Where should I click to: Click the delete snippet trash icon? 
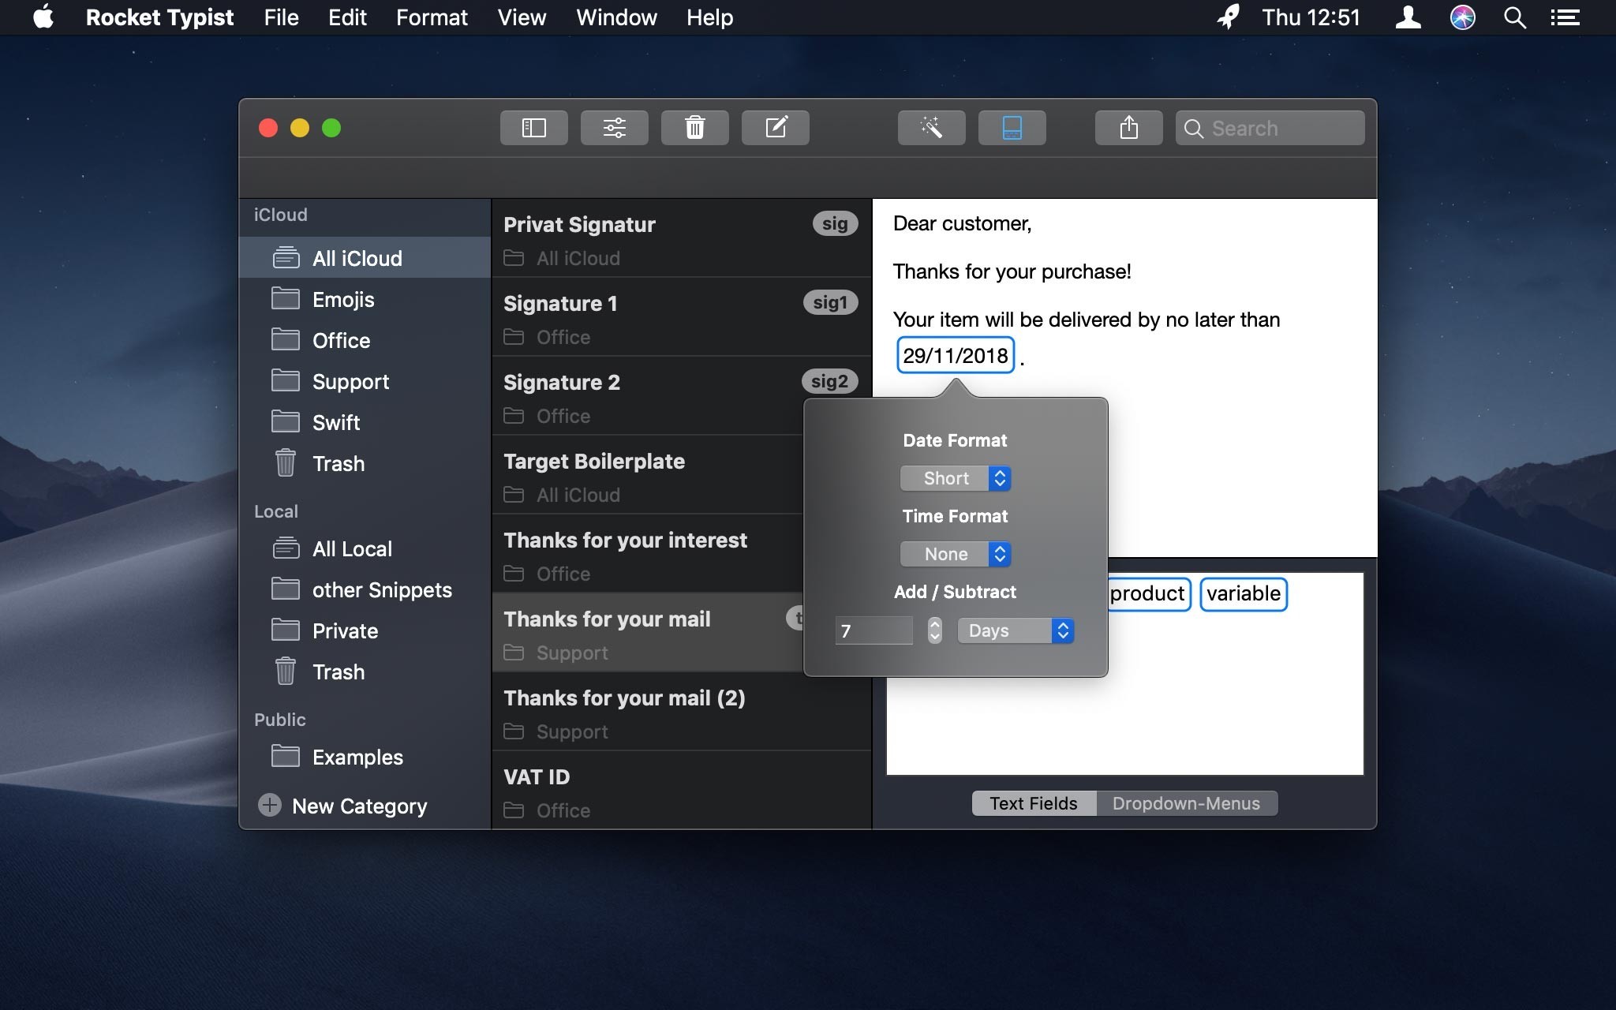(694, 128)
